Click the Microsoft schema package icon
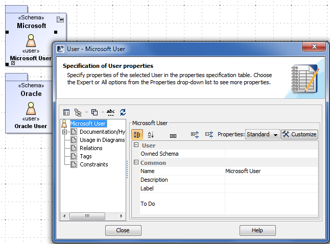Image resolution: width=330 pixels, height=244 pixels. click(x=60, y=19)
